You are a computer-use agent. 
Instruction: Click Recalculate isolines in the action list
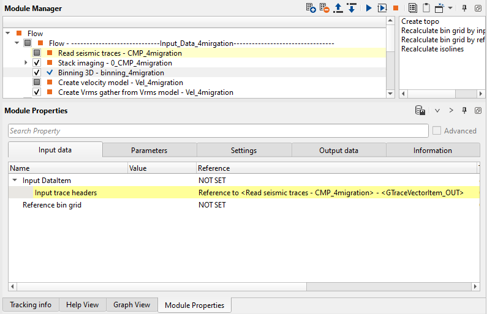[432, 49]
